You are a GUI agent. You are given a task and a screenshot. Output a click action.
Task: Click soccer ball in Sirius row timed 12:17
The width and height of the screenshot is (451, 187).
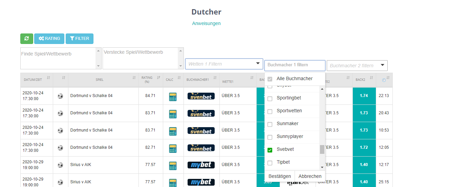tap(60, 165)
